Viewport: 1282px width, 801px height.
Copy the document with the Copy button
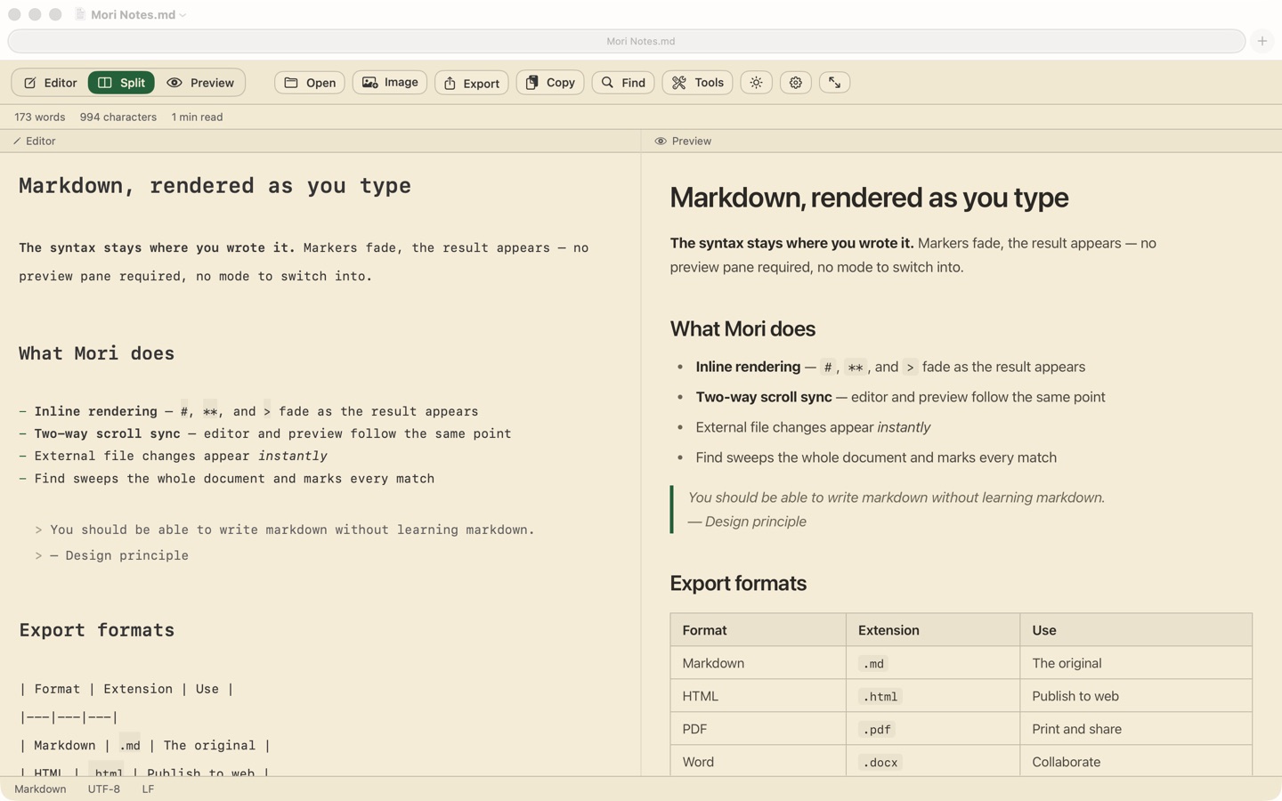pos(550,83)
